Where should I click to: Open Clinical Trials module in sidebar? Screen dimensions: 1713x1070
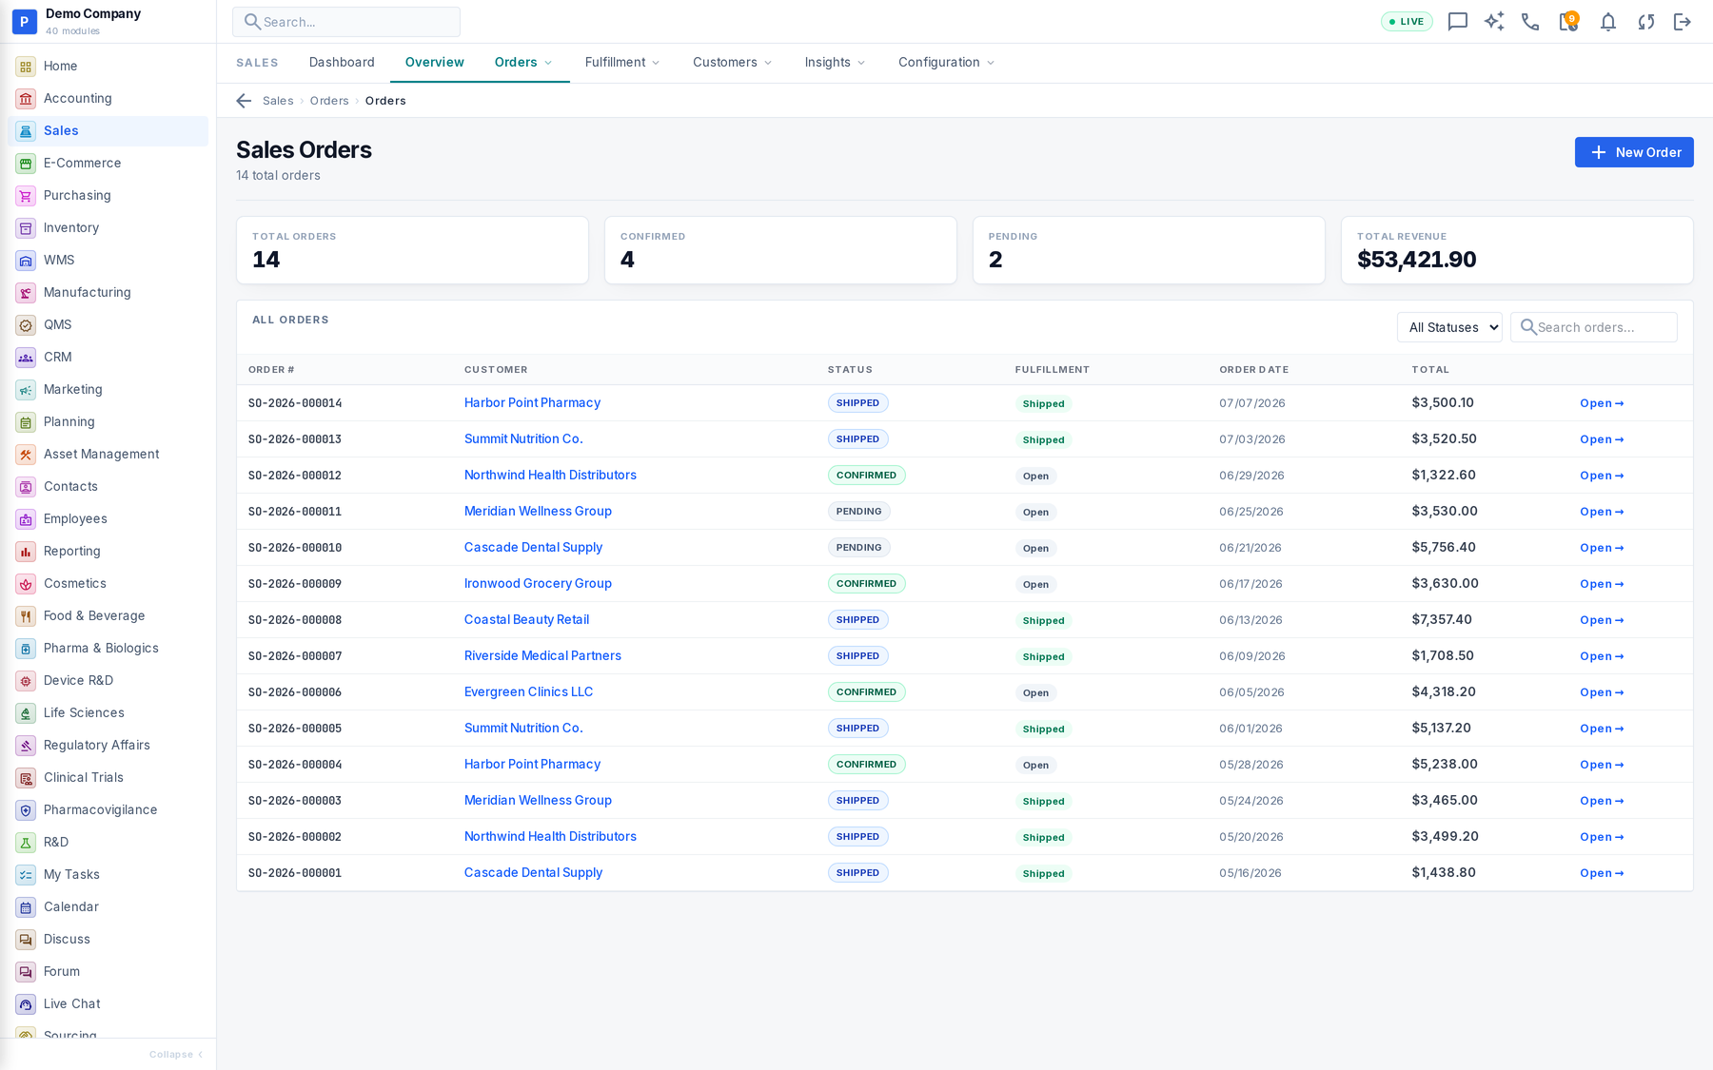[x=108, y=777]
